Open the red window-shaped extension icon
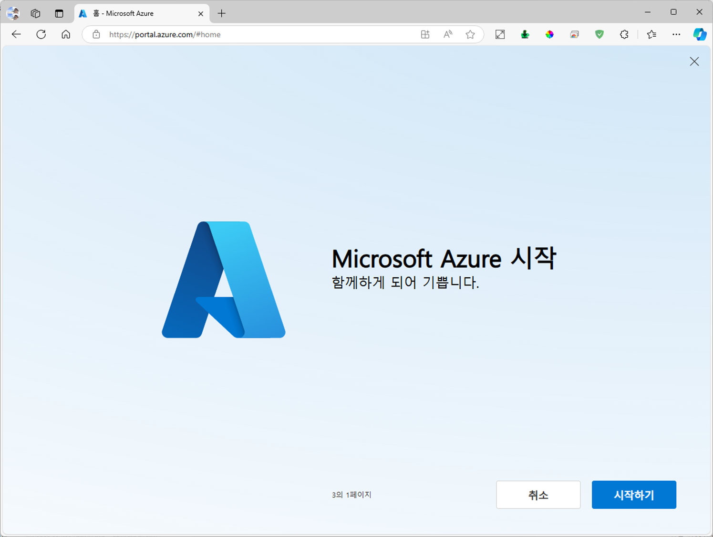The height and width of the screenshot is (537, 713). [x=575, y=34]
